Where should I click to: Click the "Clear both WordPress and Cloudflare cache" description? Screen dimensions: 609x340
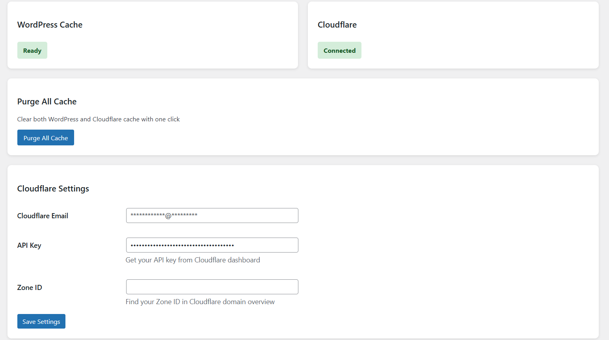coord(99,119)
